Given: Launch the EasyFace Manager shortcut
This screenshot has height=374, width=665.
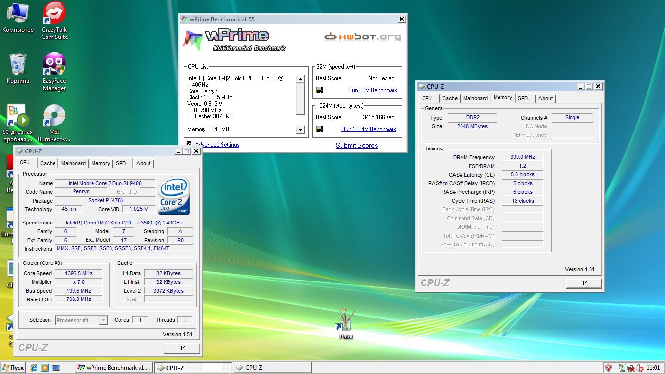Looking at the screenshot, I should [55, 72].
